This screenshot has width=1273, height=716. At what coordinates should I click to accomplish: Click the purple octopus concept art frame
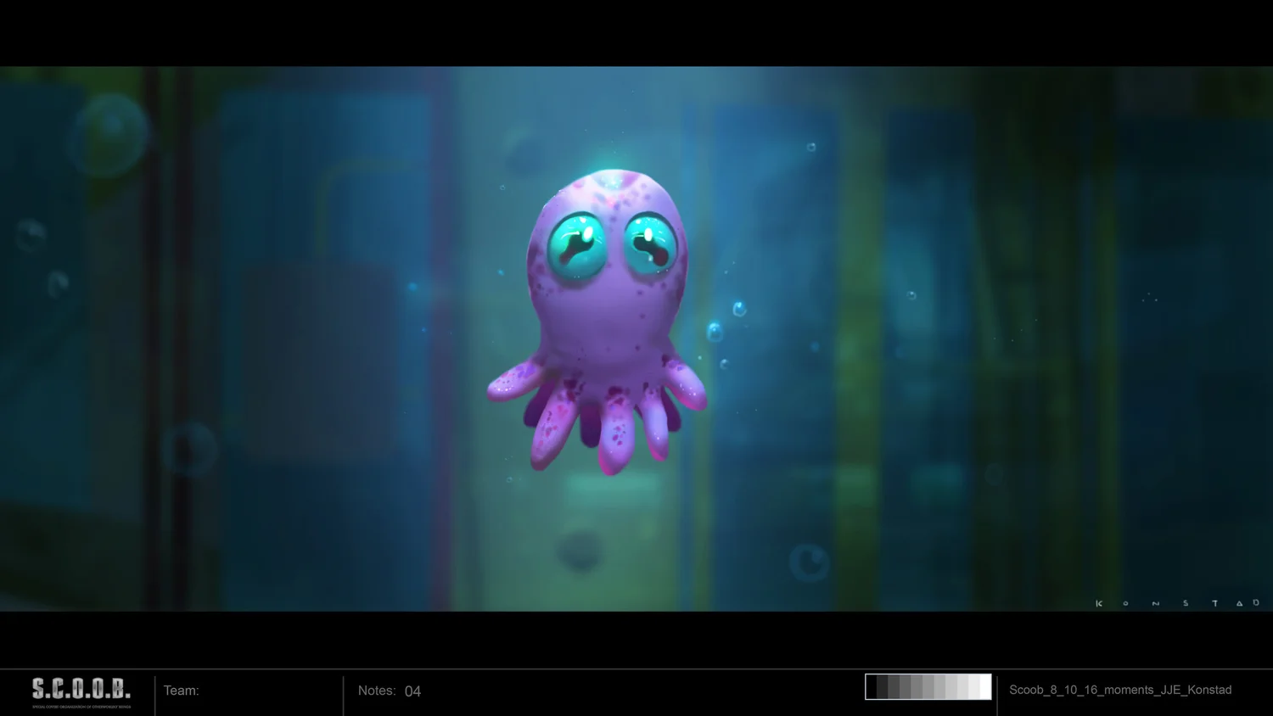click(x=636, y=338)
